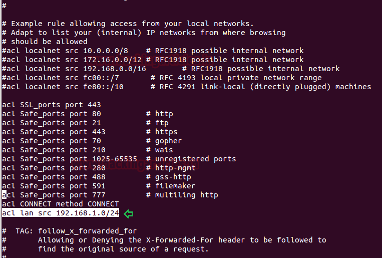Viewport: 382px width, 258px height.
Task: Click the cursor block on the port 777 line
Action: point(5,195)
